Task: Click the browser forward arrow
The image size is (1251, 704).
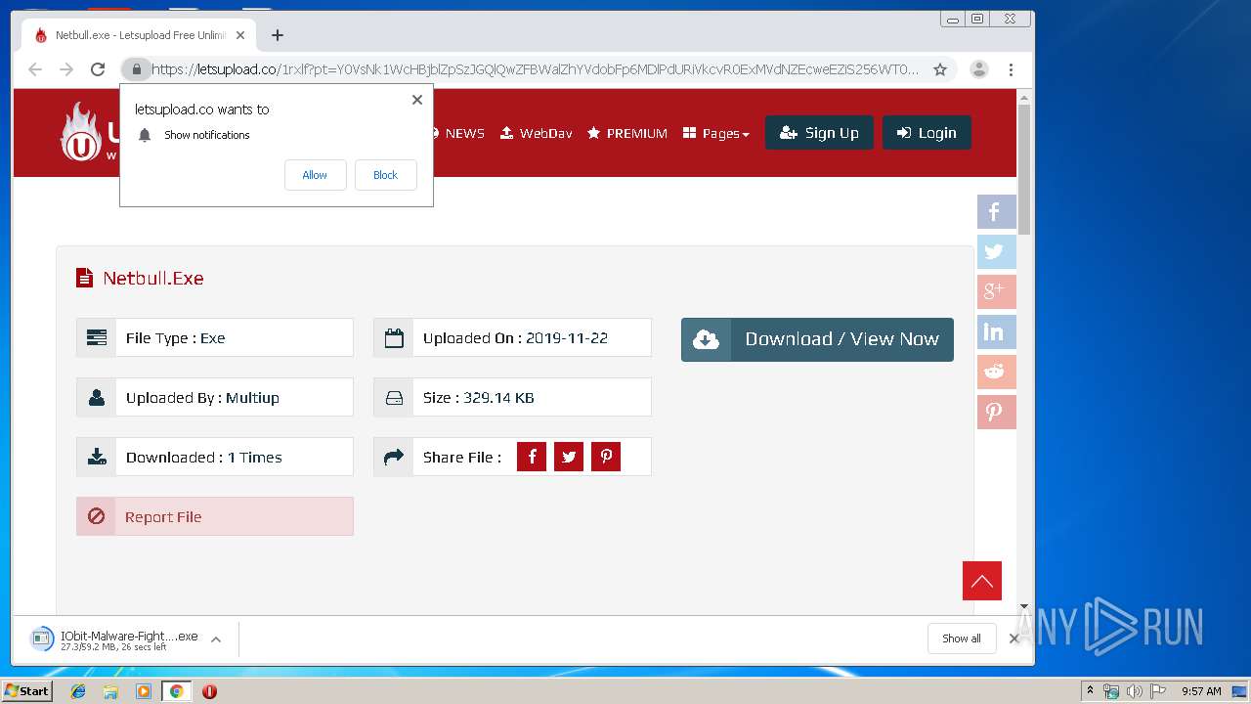Action: click(66, 69)
